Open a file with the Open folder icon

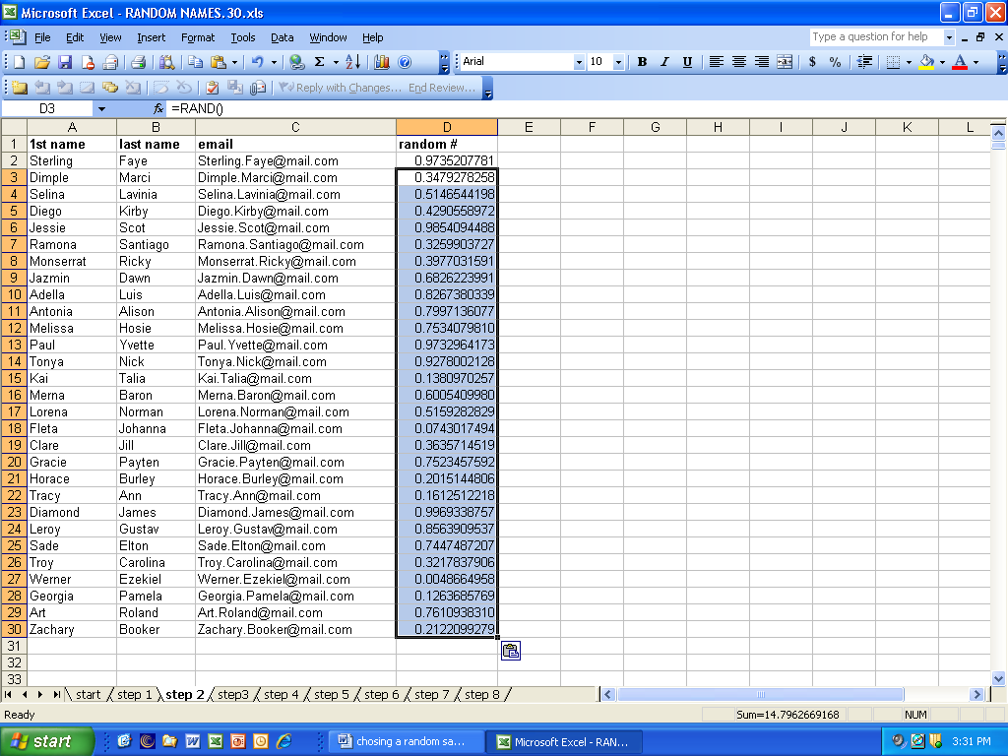[x=42, y=62]
